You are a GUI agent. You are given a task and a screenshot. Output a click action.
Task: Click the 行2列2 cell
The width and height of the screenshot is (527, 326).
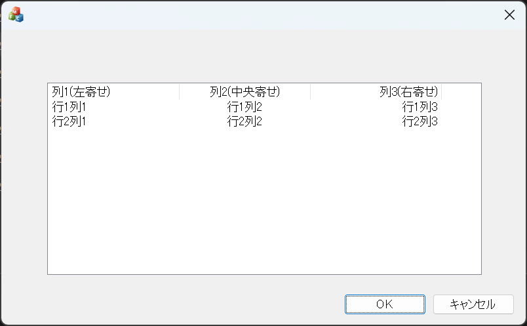244,121
